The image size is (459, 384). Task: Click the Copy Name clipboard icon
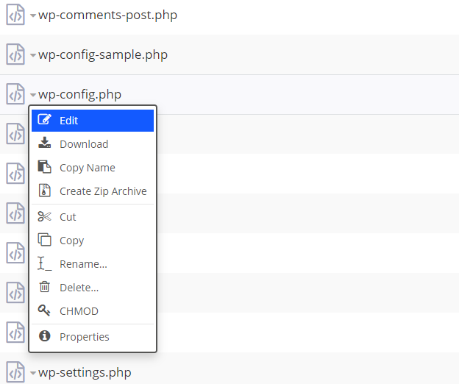tap(45, 168)
